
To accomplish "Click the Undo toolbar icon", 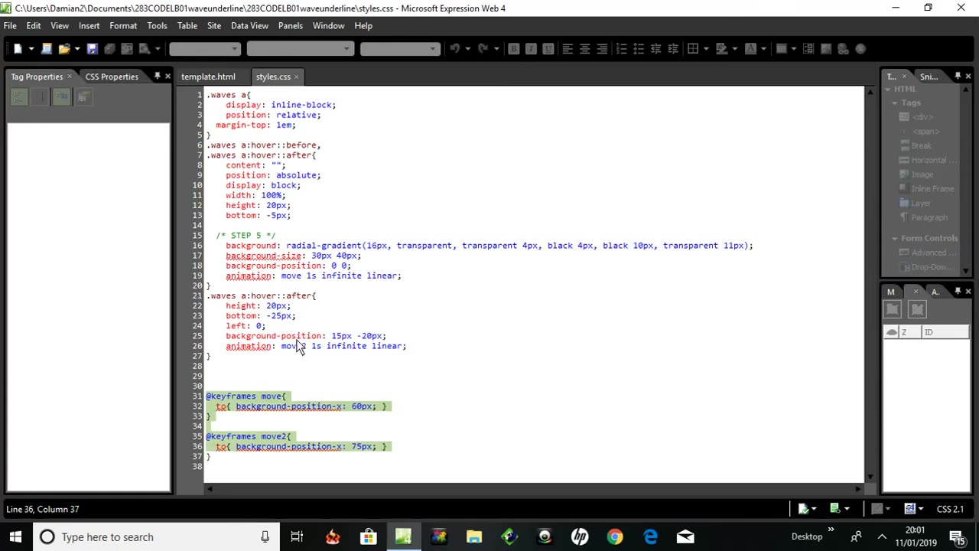I will point(454,49).
